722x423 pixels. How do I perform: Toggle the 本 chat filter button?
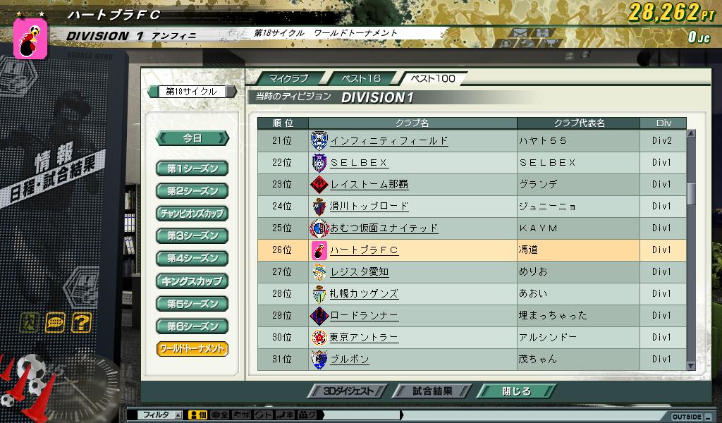285,415
